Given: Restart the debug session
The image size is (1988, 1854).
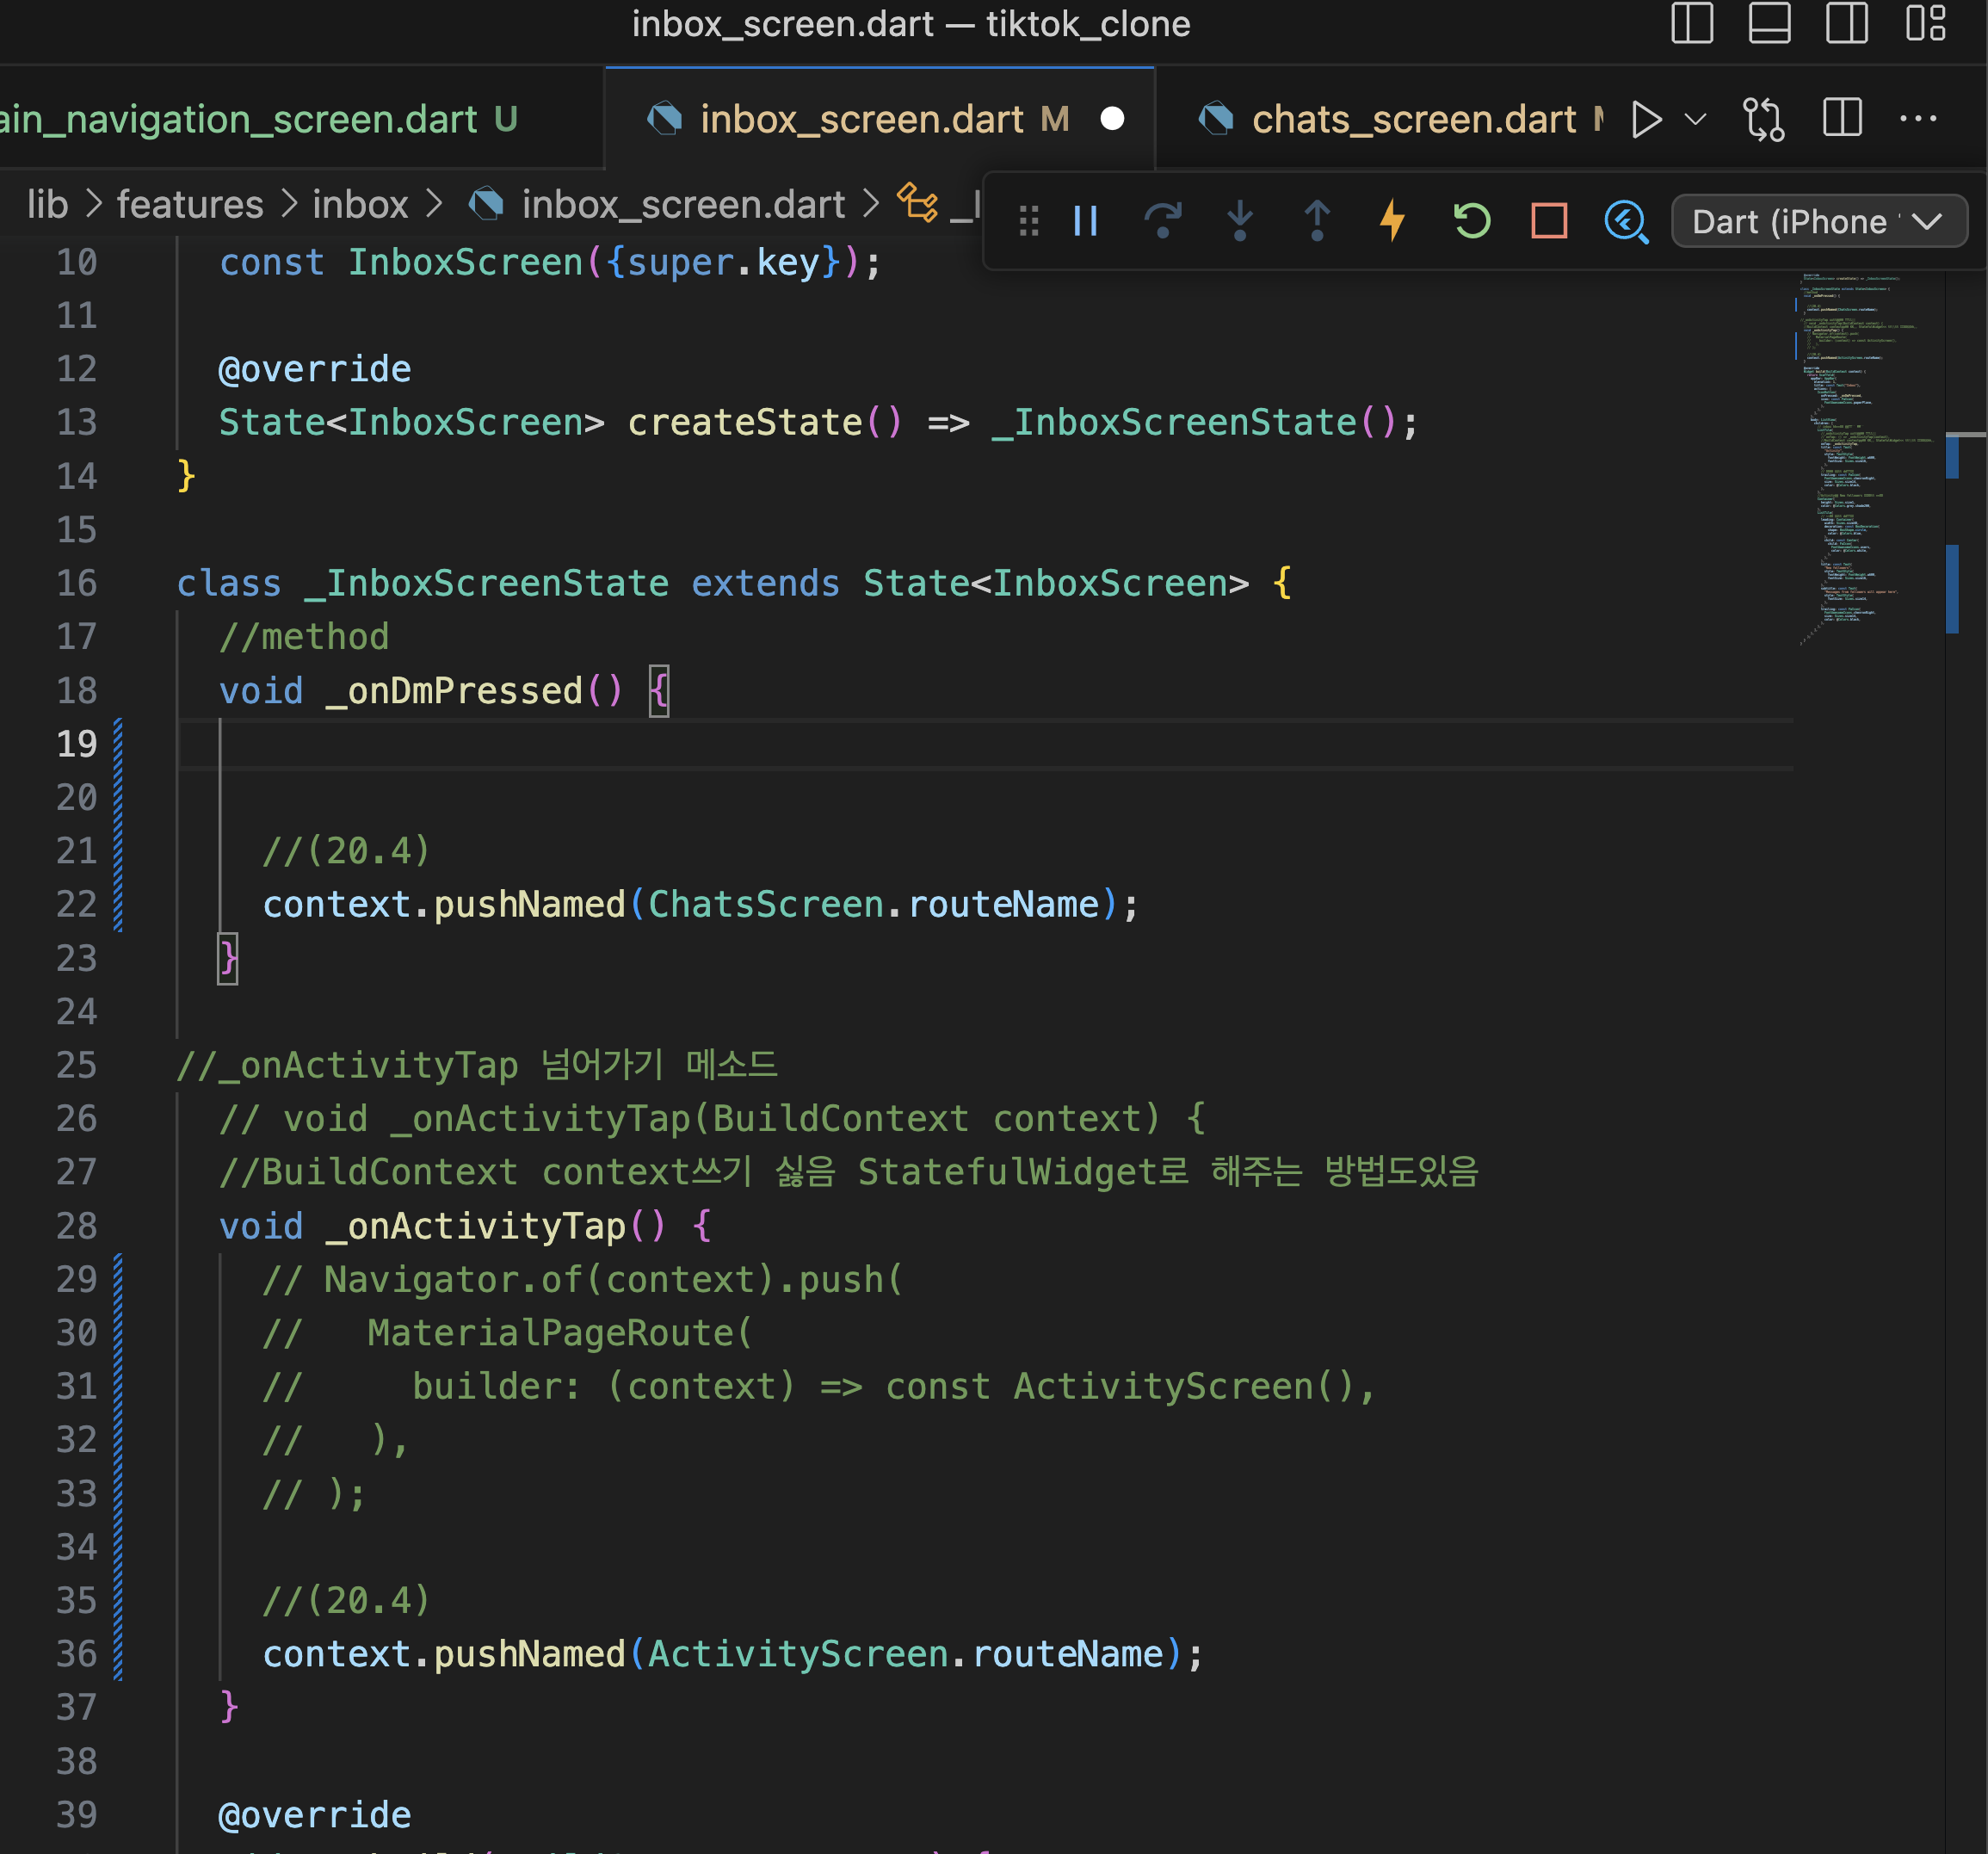Looking at the screenshot, I should tap(1471, 221).
